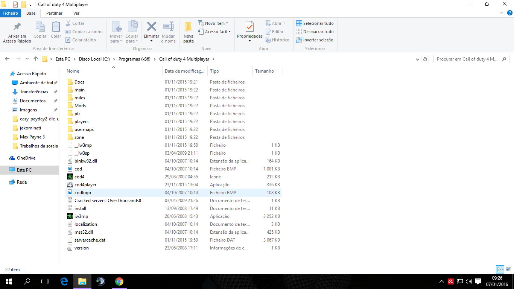514x289 pixels.
Task: Open the Ficheiro menu tab
Action: [11, 13]
